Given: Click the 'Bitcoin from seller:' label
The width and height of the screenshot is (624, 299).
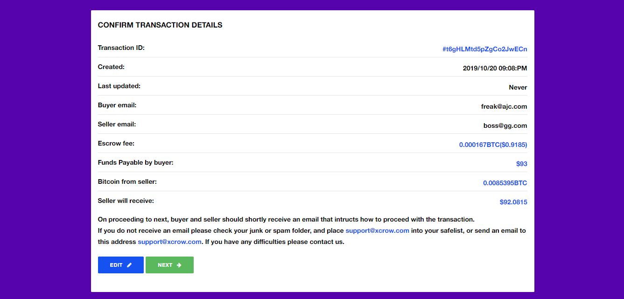Looking at the screenshot, I should coord(127,181).
